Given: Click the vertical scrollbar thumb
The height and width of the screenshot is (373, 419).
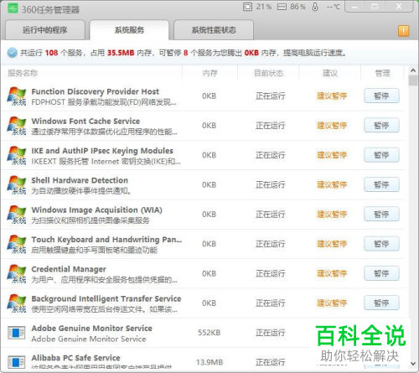Looking at the screenshot, I should (x=413, y=80).
